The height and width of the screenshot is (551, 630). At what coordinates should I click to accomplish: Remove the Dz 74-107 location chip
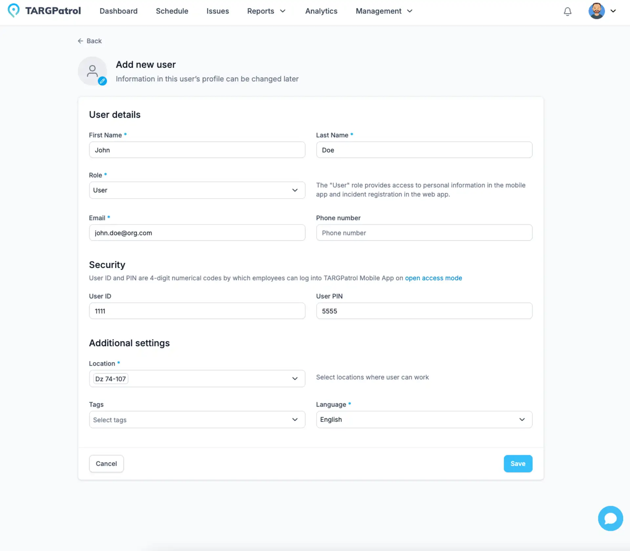tap(110, 378)
